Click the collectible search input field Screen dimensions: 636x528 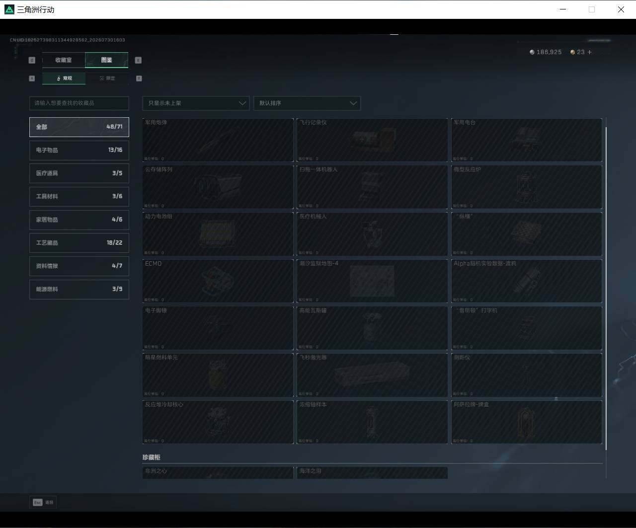click(x=79, y=103)
